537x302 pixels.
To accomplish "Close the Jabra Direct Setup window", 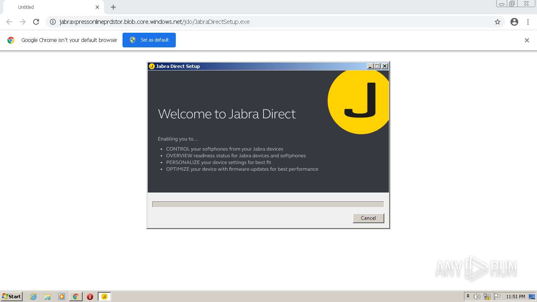I will (x=385, y=66).
